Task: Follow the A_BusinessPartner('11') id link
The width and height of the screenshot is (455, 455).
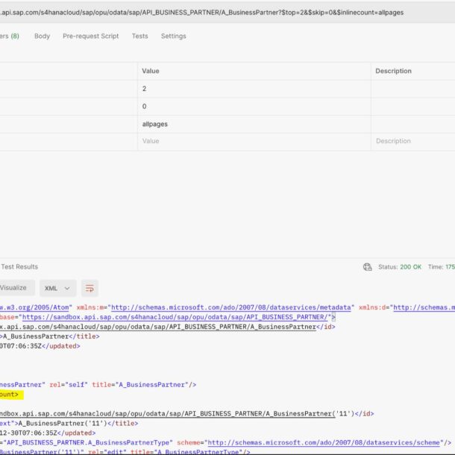Action: click(x=168, y=413)
